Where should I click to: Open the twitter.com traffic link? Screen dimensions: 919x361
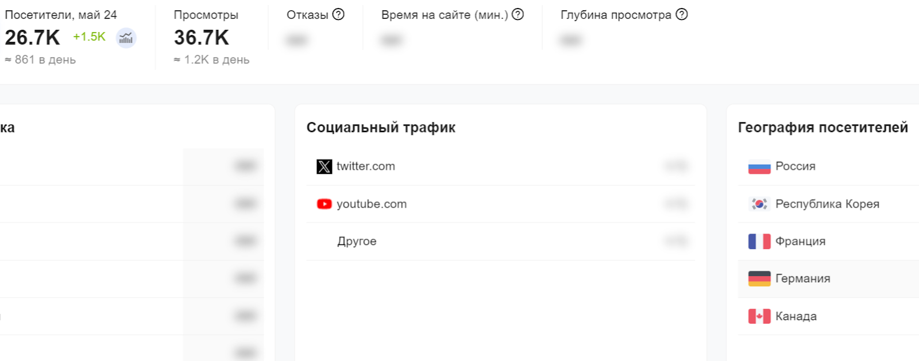[366, 166]
